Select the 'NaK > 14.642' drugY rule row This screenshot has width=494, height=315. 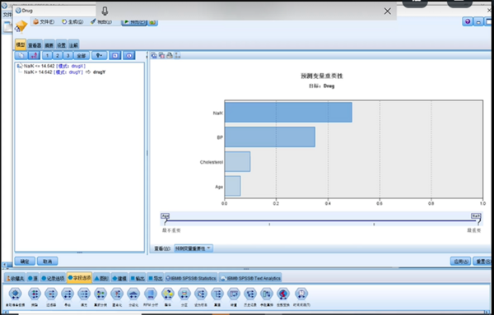point(64,72)
